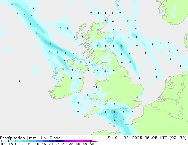Select the 40–45 mm bright magenta swatch

(80, 141)
